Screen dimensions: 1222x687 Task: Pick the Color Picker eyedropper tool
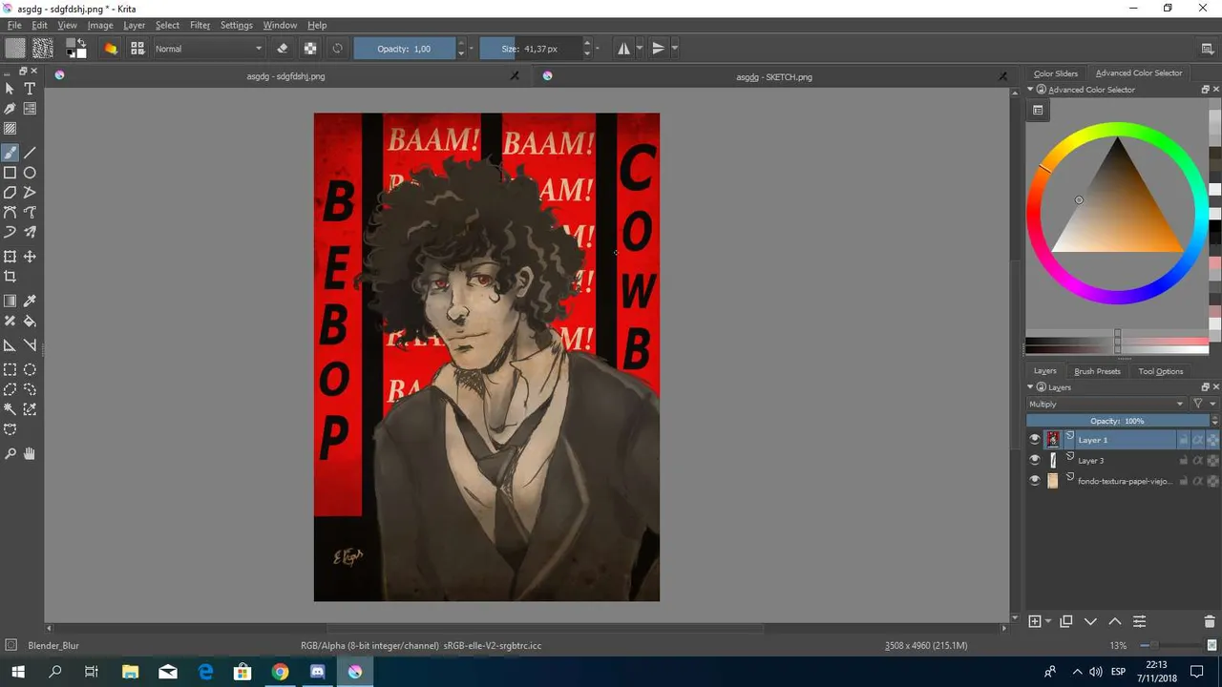30,302
